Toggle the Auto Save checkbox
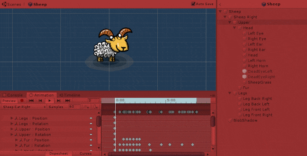307x156 pixels. [193, 4]
